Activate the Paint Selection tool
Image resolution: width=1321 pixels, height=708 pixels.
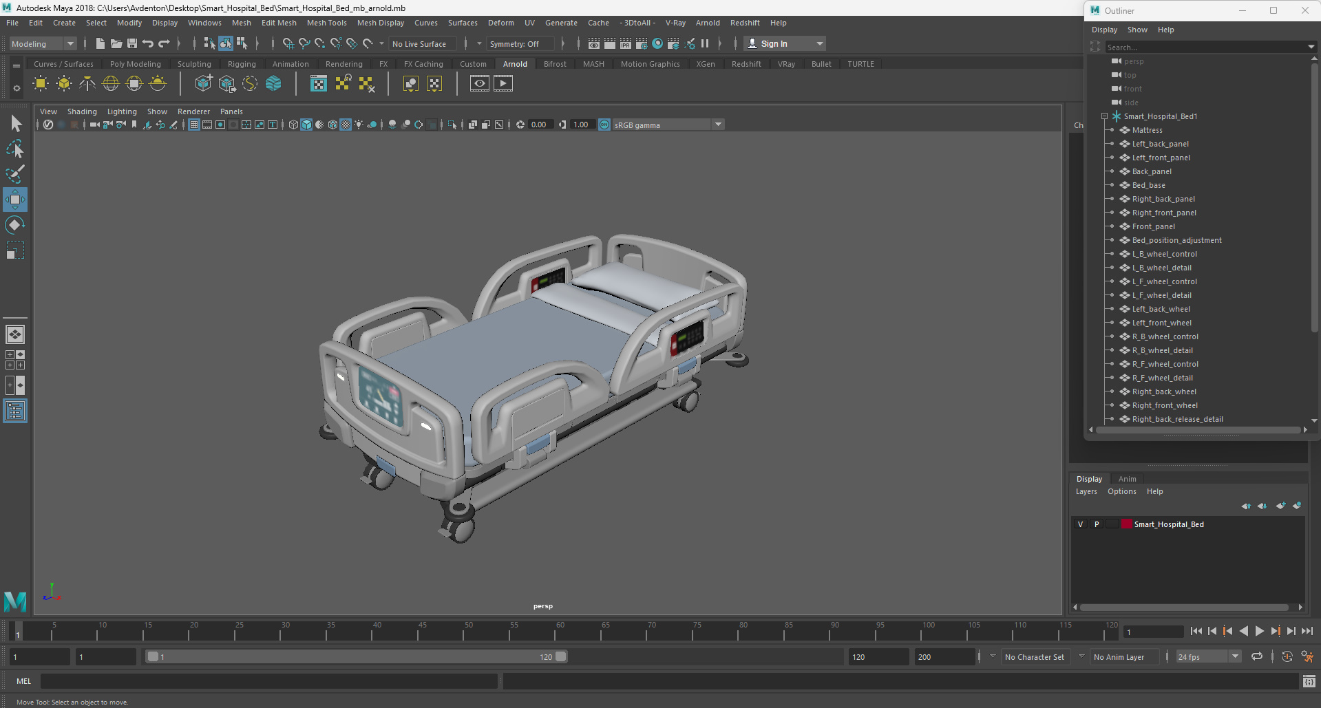click(x=14, y=173)
